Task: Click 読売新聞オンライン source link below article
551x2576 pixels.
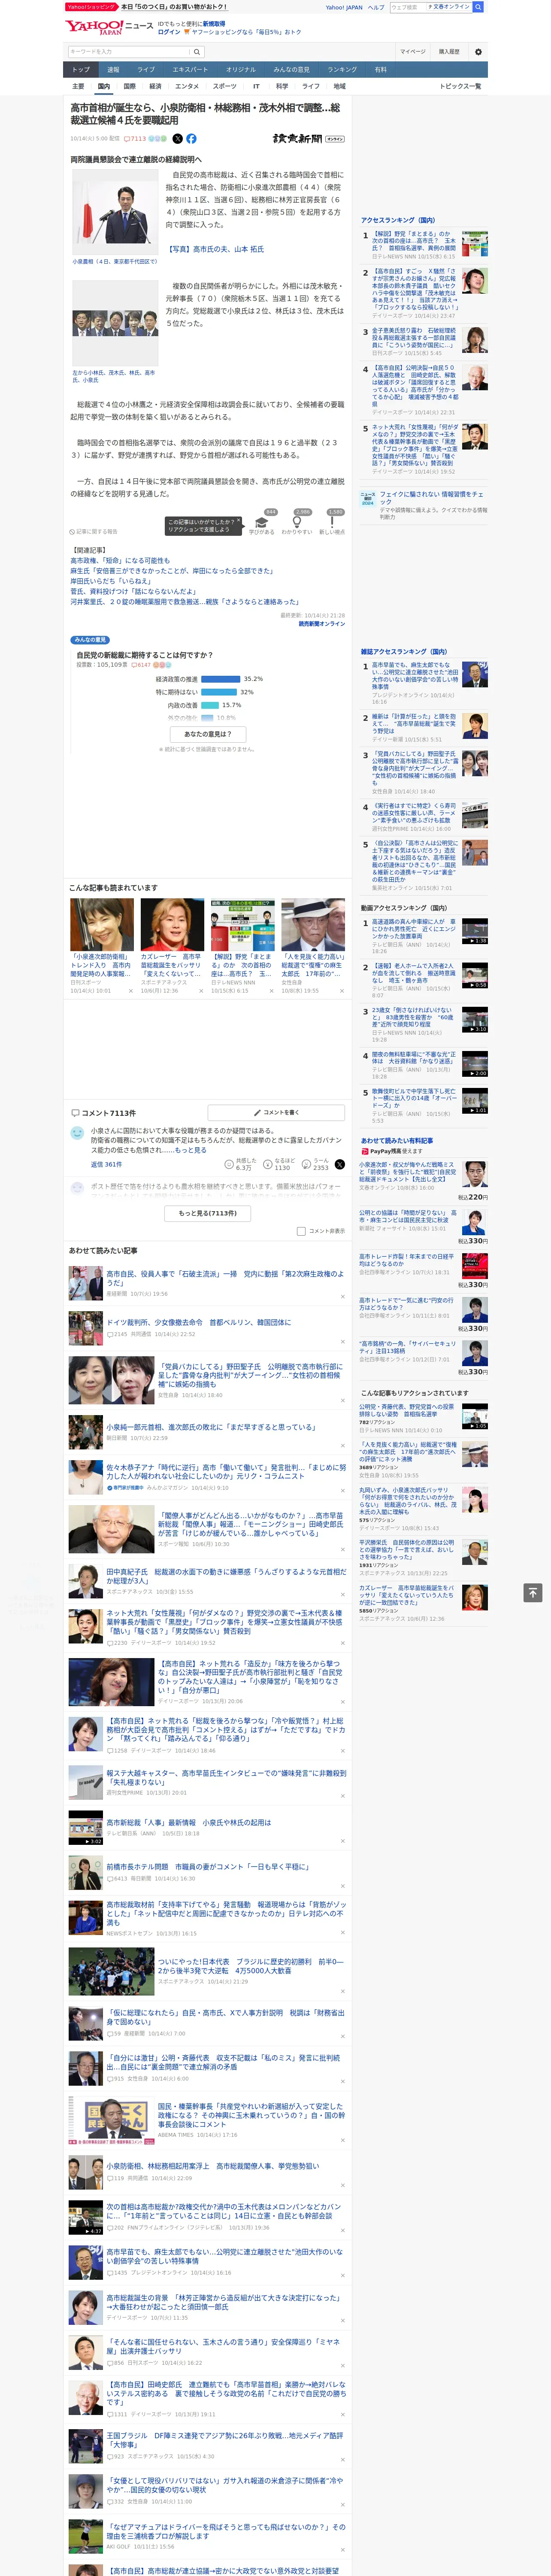Action: 322,624
